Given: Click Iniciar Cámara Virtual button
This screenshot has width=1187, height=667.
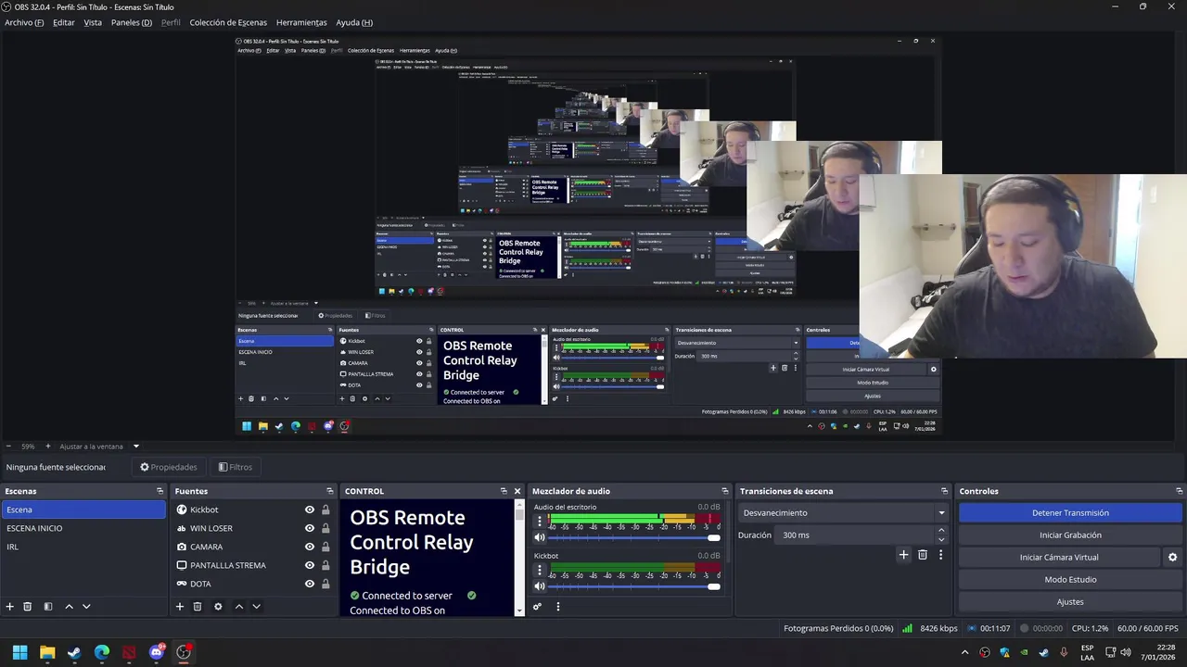Looking at the screenshot, I should click(x=1059, y=558).
